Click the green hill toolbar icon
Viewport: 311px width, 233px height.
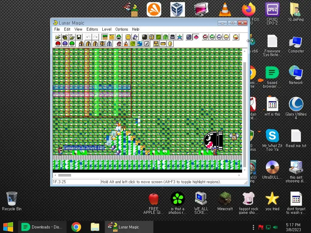pyautogui.click(x=166, y=37)
